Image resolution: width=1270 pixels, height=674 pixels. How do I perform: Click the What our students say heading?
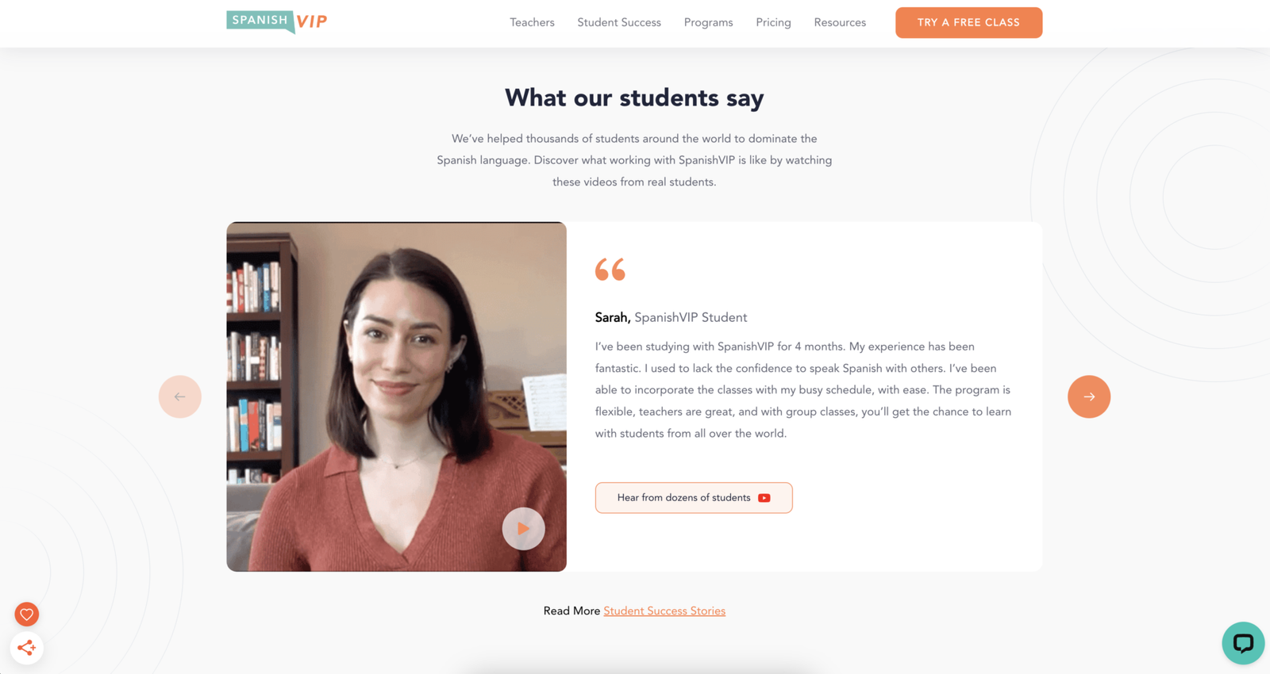(x=634, y=98)
